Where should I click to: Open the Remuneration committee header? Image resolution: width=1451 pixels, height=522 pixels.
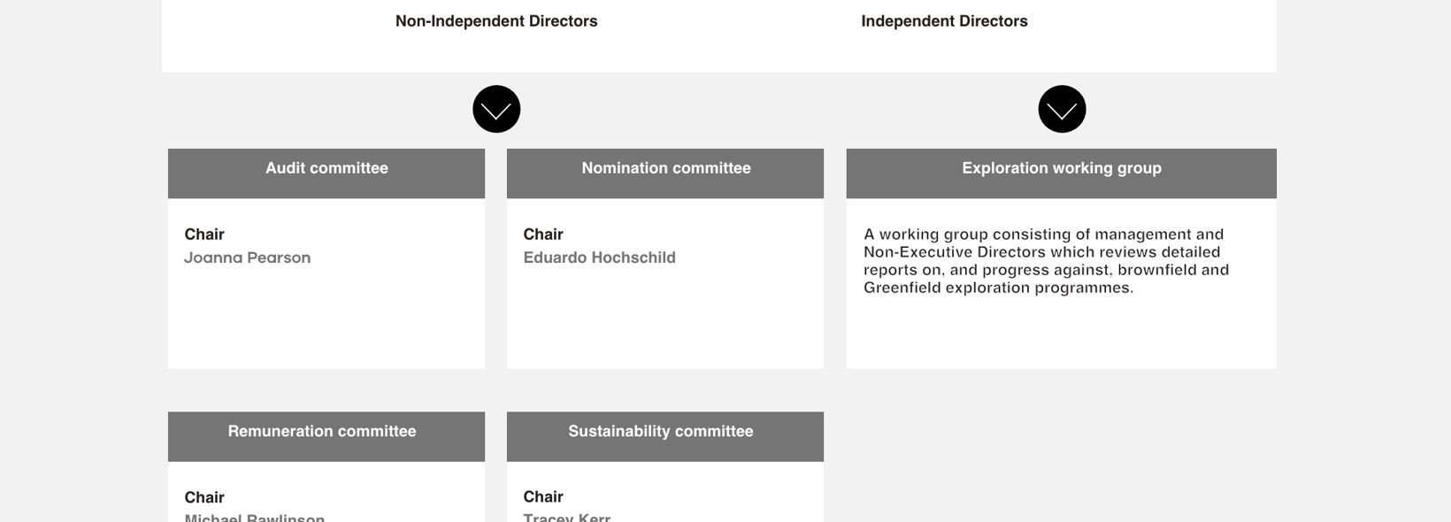(322, 432)
